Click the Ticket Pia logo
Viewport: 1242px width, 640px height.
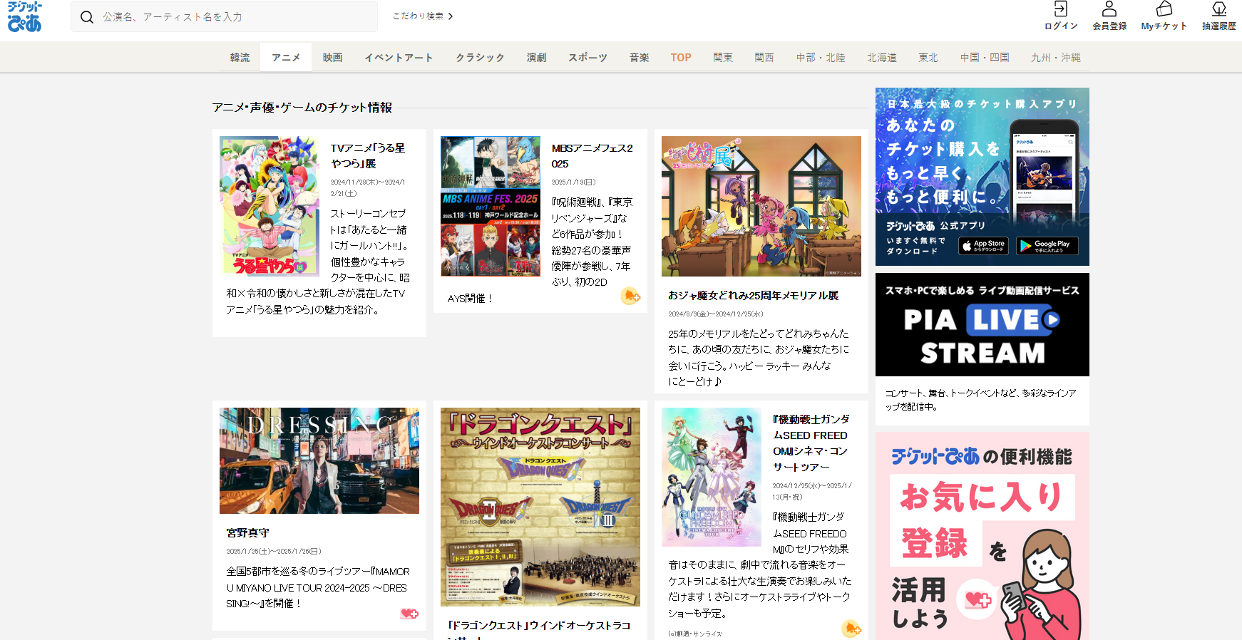coord(25,16)
